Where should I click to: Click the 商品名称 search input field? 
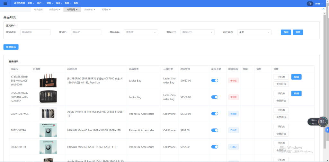[x=35, y=32]
